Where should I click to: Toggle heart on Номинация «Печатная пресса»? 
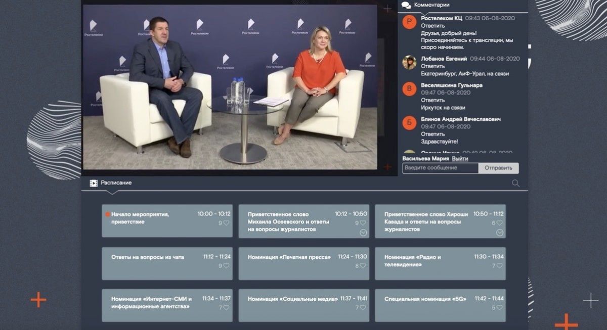pyautogui.click(x=363, y=266)
